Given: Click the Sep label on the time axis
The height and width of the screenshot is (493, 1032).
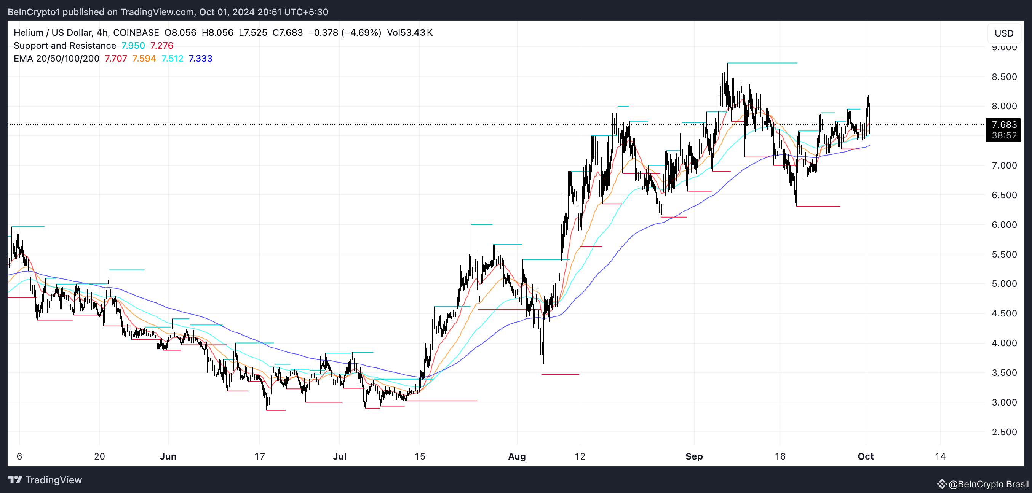Looking at the screenshot, I should pyautogui.click(x=694, y=456).
